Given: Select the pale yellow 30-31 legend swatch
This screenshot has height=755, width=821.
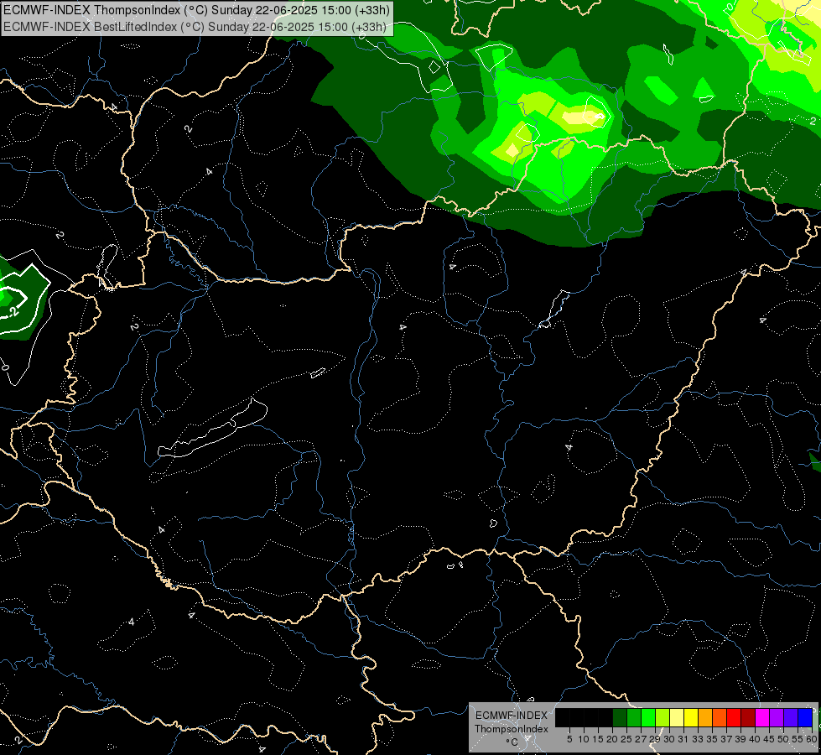Looking at the screenshot, I should (677, 718).
